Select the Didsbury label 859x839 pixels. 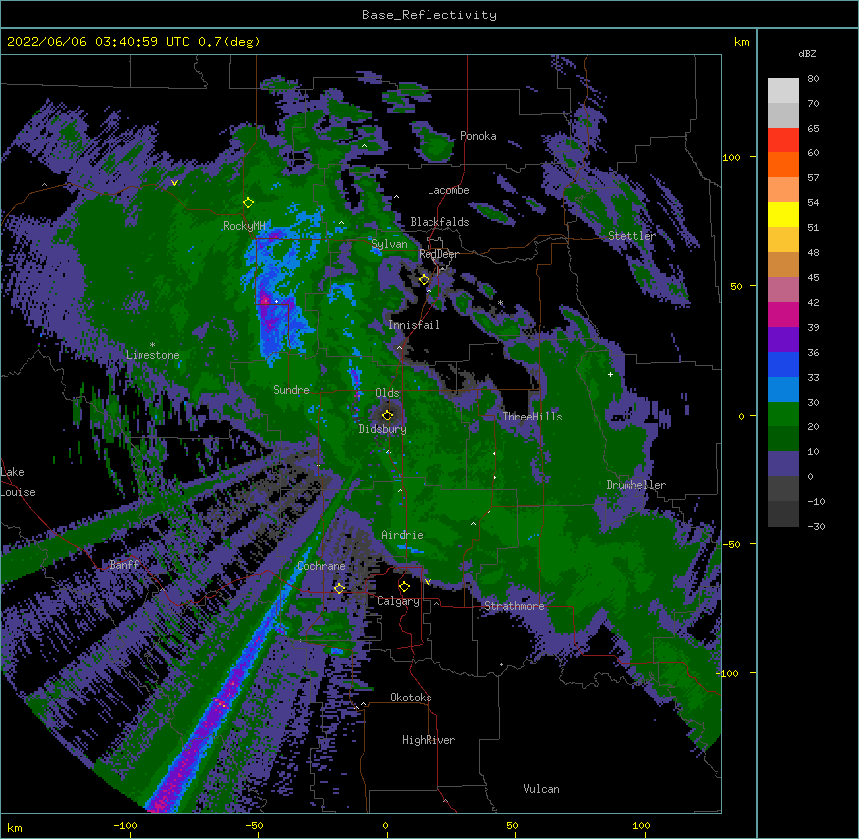point(383,429)
